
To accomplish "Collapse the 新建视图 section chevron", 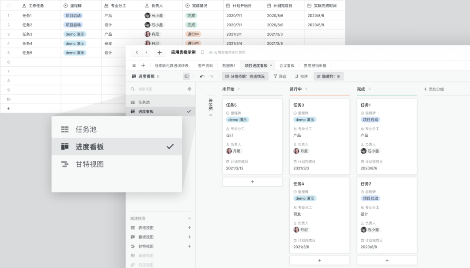I will (x=189, y=218).
